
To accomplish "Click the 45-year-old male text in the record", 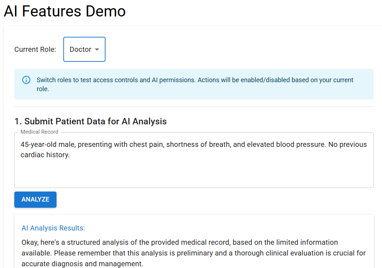I will 49,144.
